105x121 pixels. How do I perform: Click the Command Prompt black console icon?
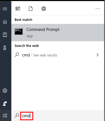point(19,31)
